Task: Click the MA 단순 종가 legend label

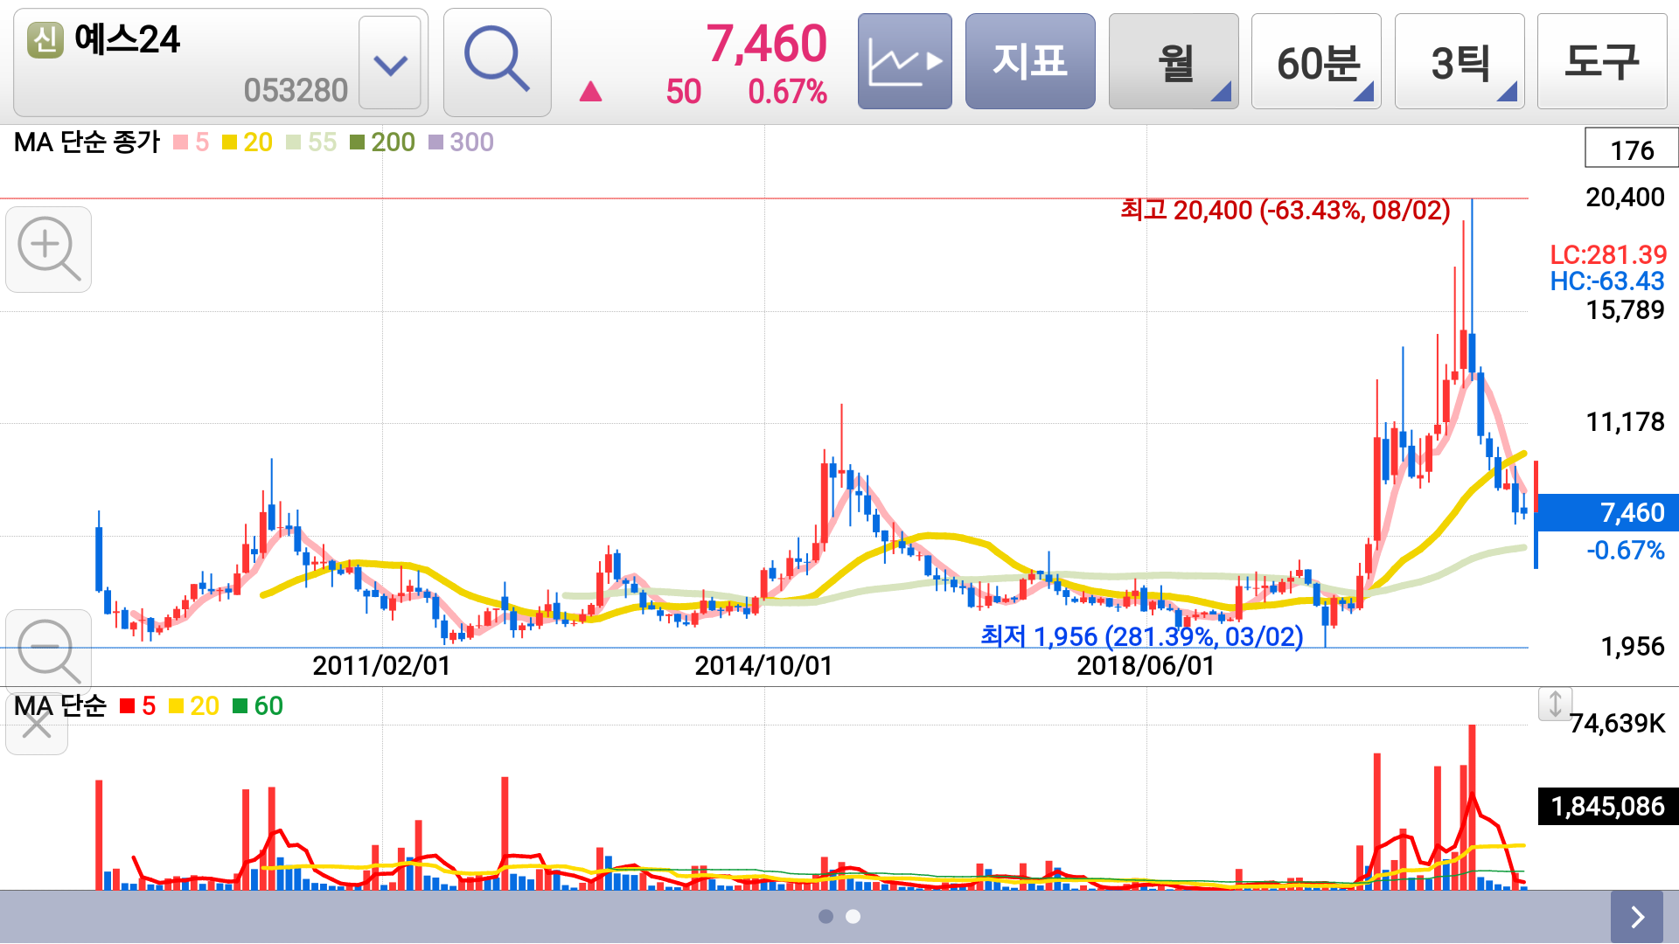Action: coord(87,142)
